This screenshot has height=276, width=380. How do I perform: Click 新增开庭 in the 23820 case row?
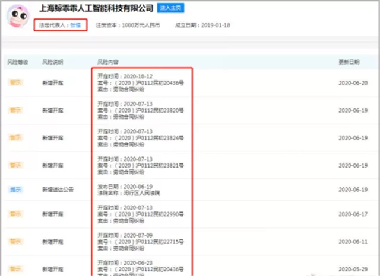click(x=53, y=110)
